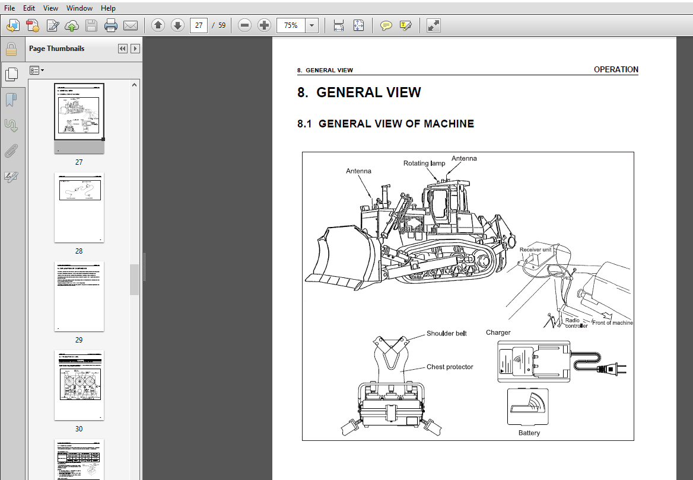Open the Attachments paperclip panel icon

click(x=11, y=152)
